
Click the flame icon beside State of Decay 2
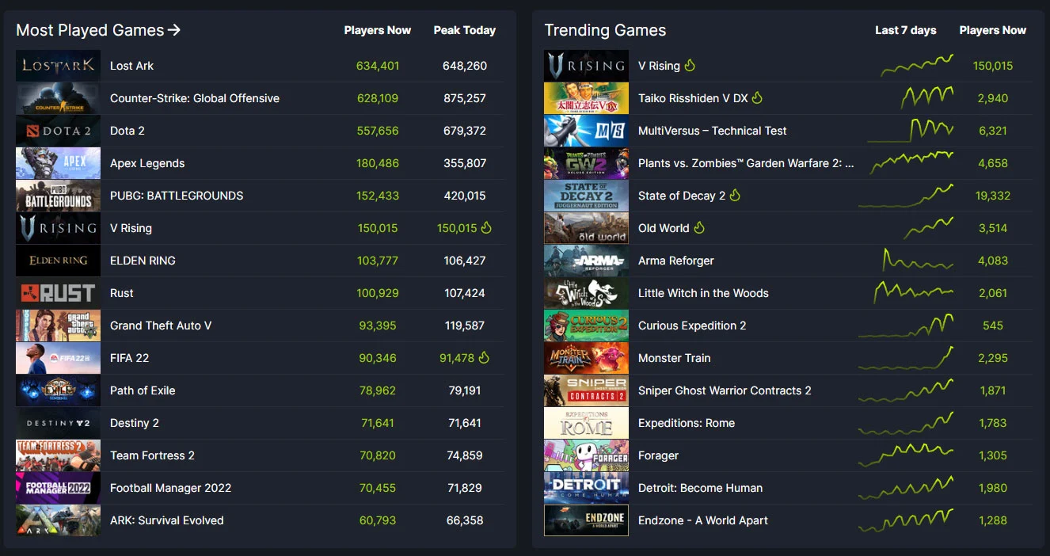(735, 195)
